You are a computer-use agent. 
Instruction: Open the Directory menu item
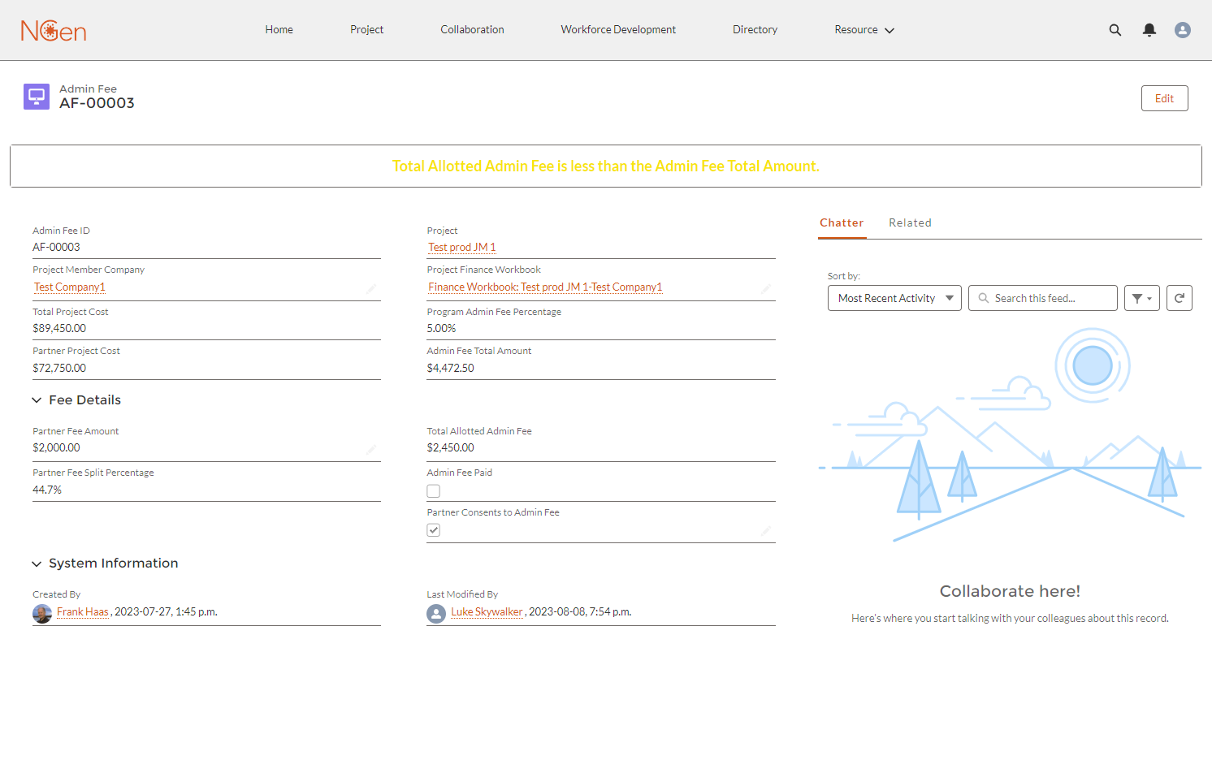[x=755, y=30]
